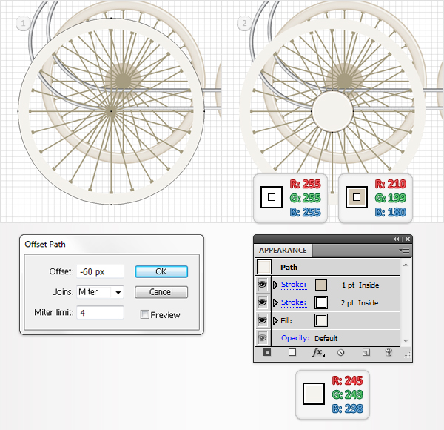Image resolution: width=444 pixels, height=430 pixels.
Task: Click the Add New Stroke icon in Appearance panel
Action: coord(267,352)
